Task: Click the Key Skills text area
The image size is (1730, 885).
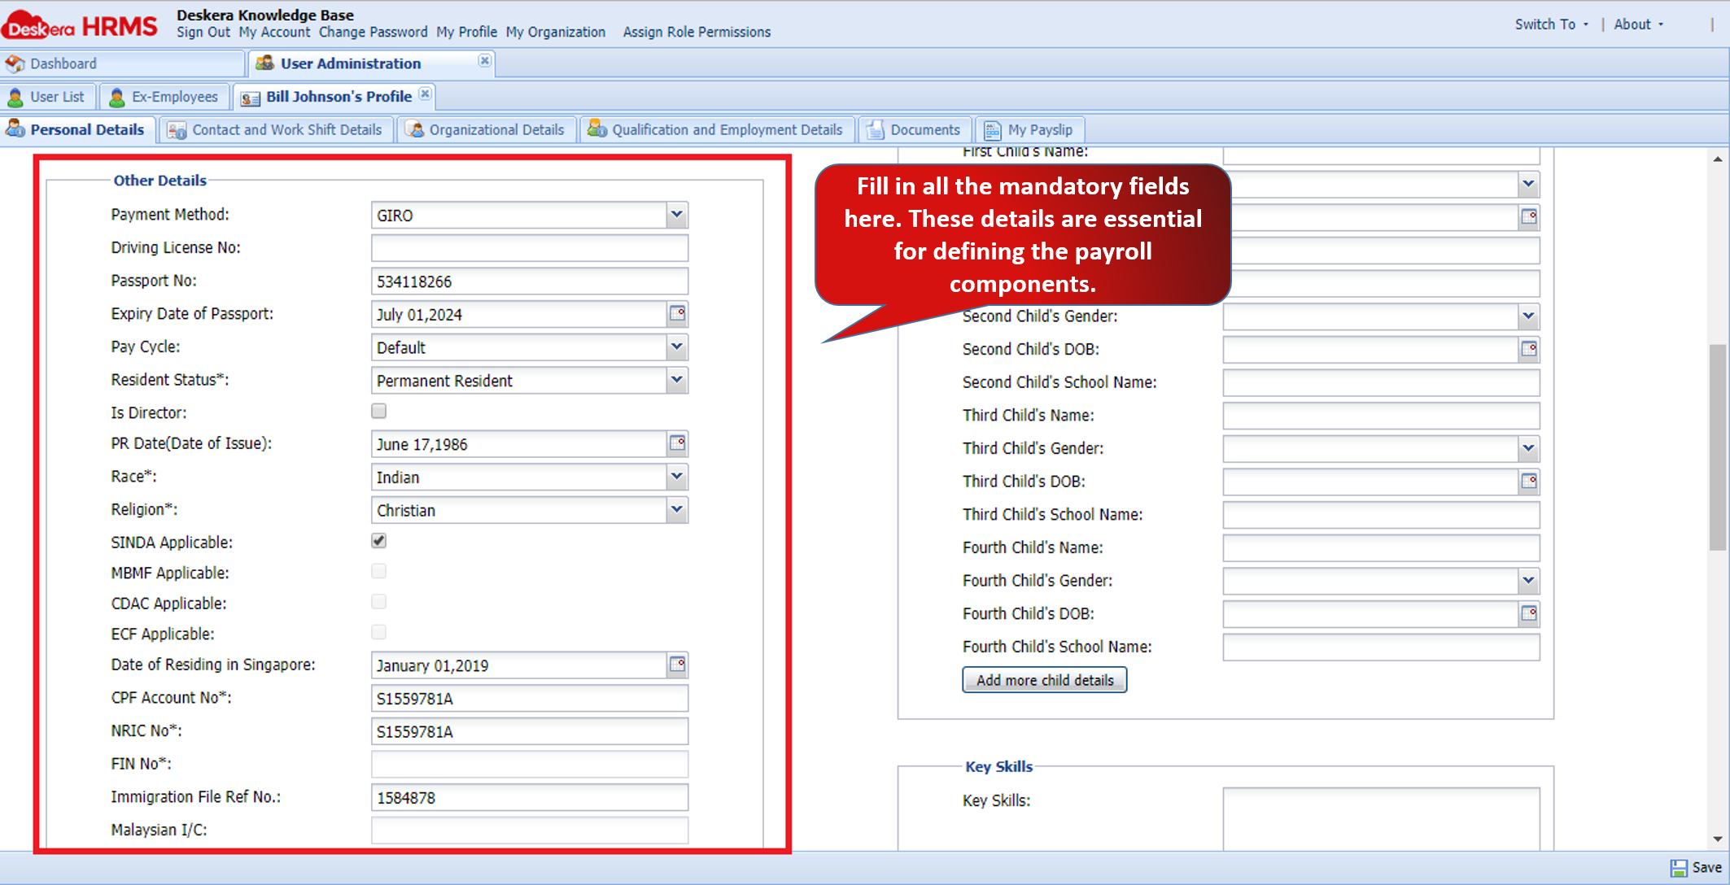Action: pyautogui.click(x=1381, y=819)
